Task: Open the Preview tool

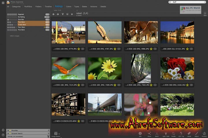Action: tap(204, 134)
